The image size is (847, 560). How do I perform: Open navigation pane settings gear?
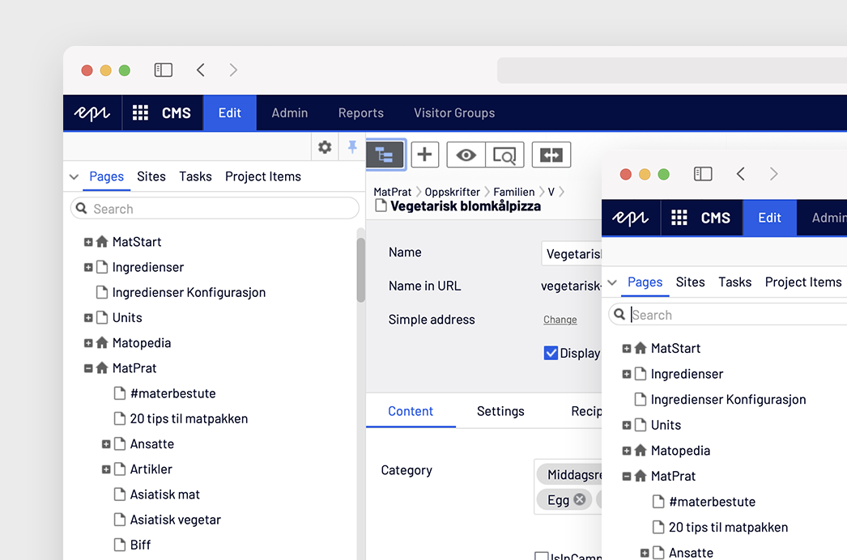click(325, 147)
